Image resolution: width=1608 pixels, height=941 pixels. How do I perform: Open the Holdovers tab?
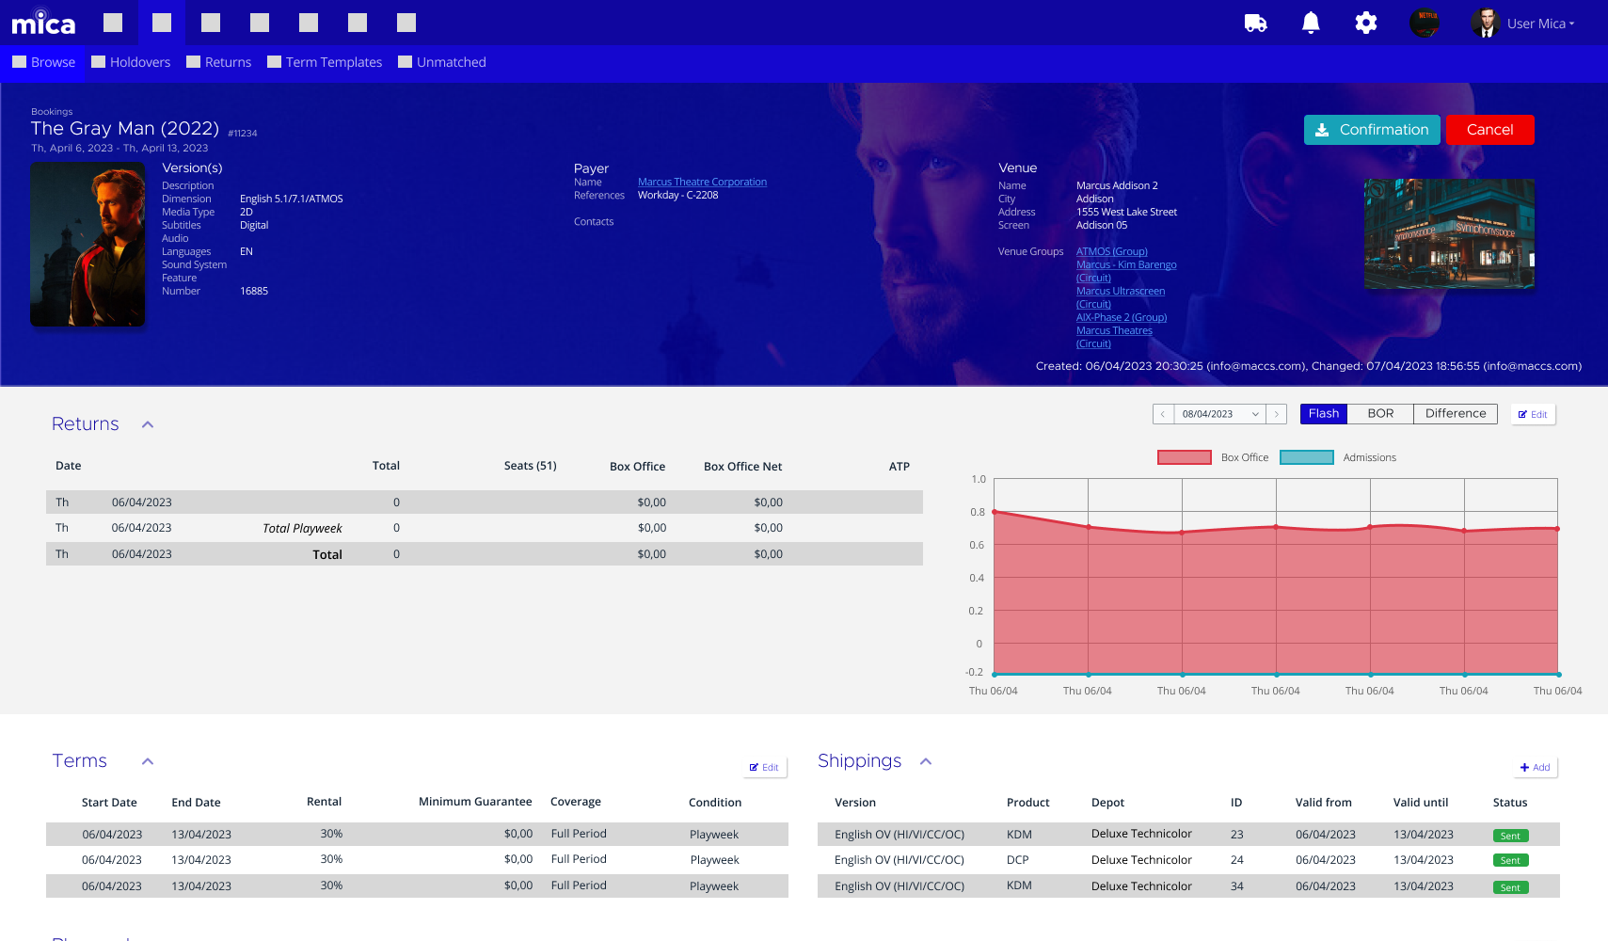(131, 62)
